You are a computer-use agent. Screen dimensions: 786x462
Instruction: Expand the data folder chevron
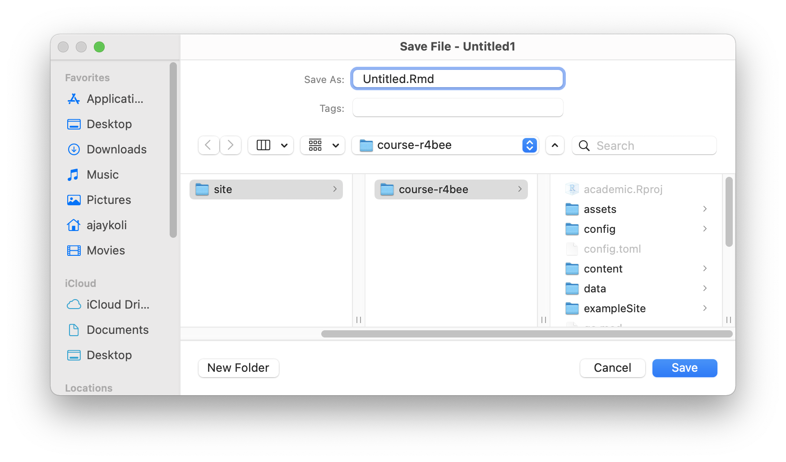coord(705,288)
